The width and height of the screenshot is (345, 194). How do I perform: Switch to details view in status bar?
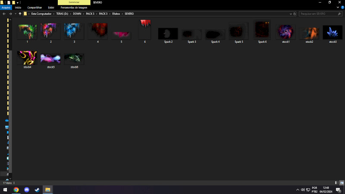(337, 183)
